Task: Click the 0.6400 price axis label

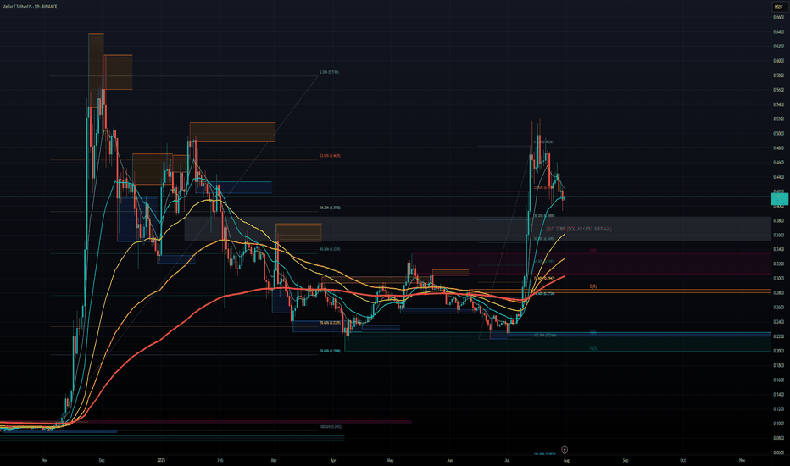Action: pos(778,31)
